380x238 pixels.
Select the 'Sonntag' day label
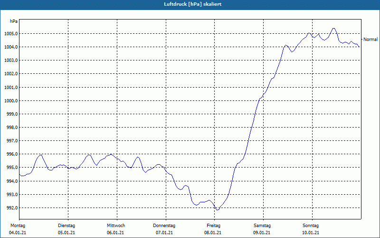[311, 226]
